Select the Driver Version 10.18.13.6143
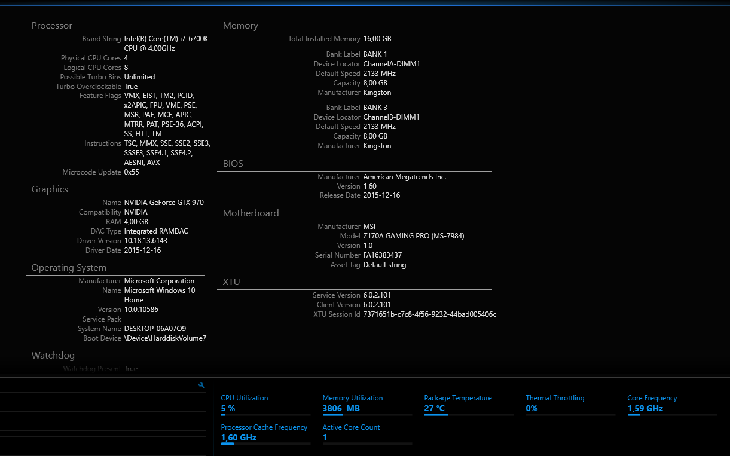Screen dimensions: 730x456 click(x=146, y=241)
